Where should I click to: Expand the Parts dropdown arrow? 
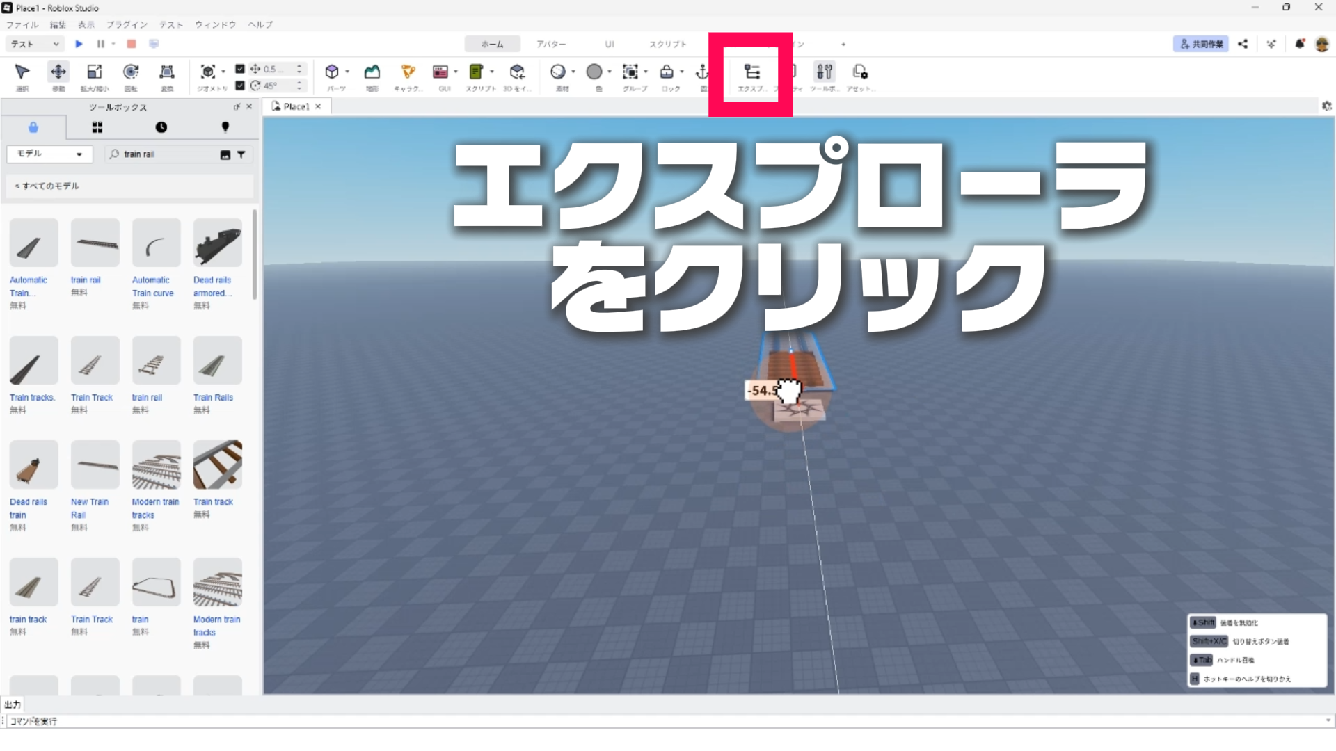347,72
